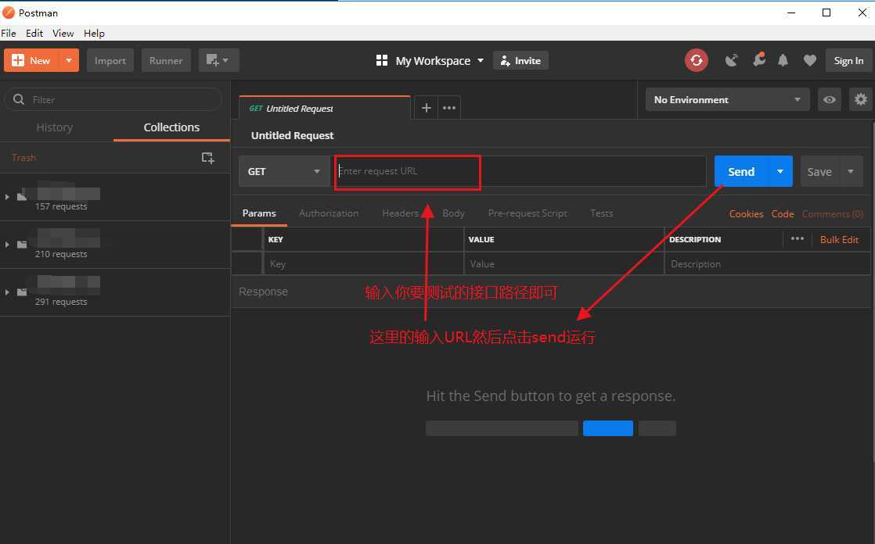This screenshot has width=875, height=544.
Task: Open the Cookies link
Action: [x=746, y=213]
